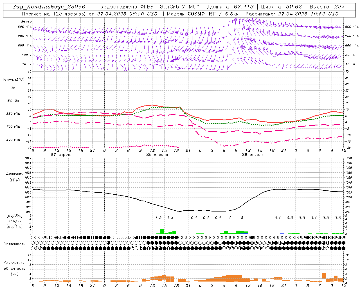The height and width of the screenshot is (288, 360).
Task: Select the Давление pressure panel label
Action: pos(15,174)
